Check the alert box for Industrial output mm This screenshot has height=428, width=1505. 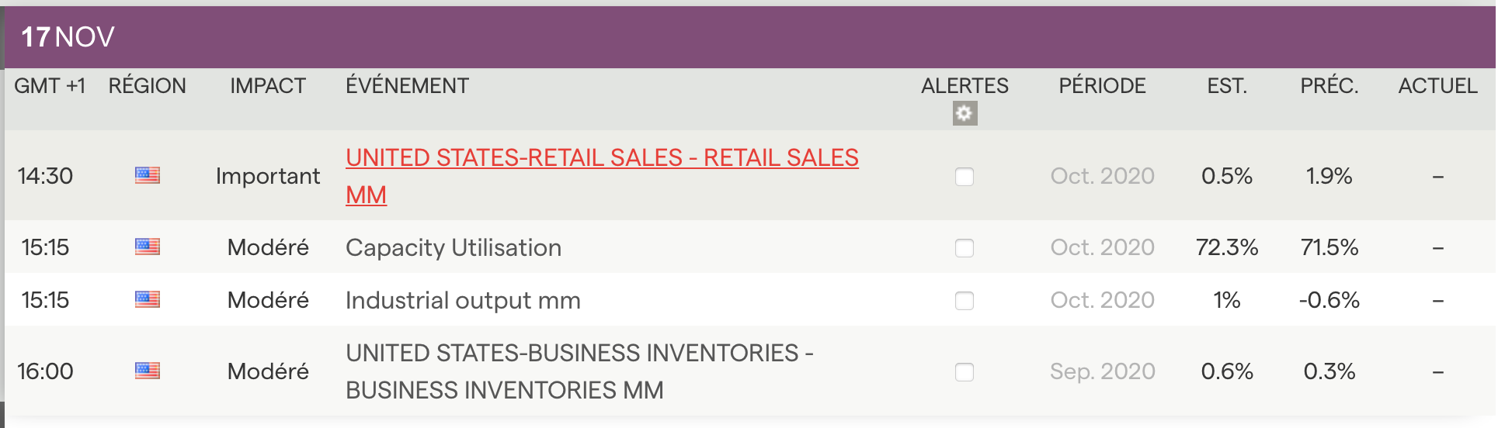tap(965, 301)
